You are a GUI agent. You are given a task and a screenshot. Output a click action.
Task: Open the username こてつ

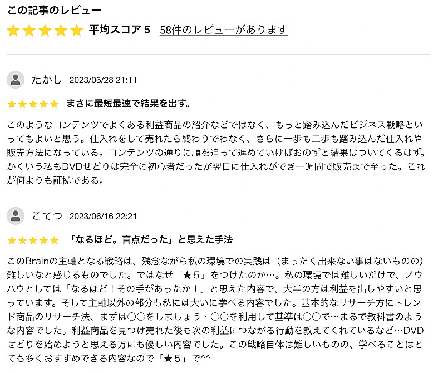pyautogui.click(x=46, y=216)
